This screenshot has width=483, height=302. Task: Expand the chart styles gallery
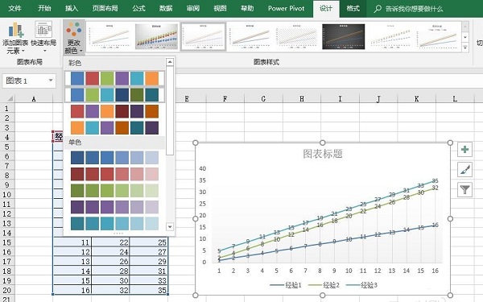pyautogui.click(x=465, y=48)
